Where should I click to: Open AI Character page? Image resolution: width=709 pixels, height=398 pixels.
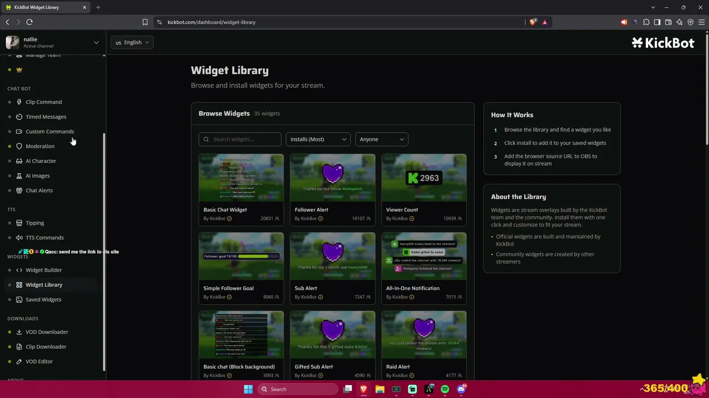point(41,161)
